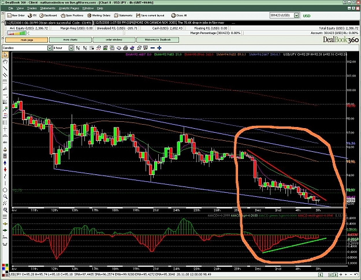Open the 4 hour timeframe dropdown arrow
The image size is (361, 280).
click(71, 48)
